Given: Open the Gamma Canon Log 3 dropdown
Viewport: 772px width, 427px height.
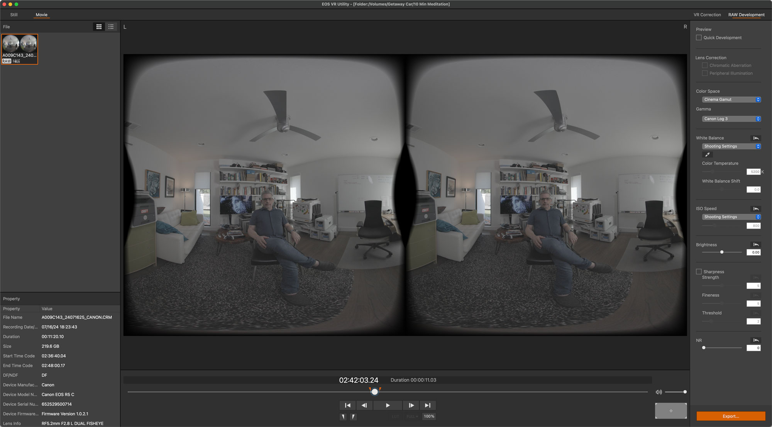Looking at the screenshot, I should 731,119.
